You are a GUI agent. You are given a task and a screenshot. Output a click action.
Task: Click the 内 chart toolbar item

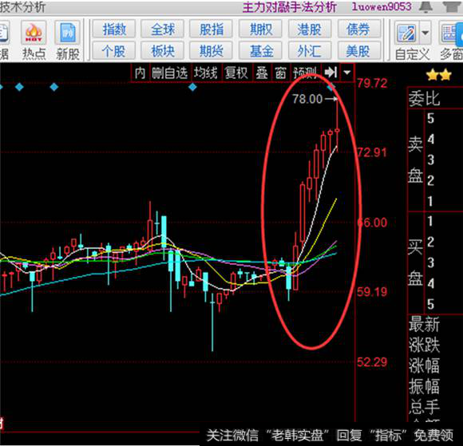[x=140, y=73]
